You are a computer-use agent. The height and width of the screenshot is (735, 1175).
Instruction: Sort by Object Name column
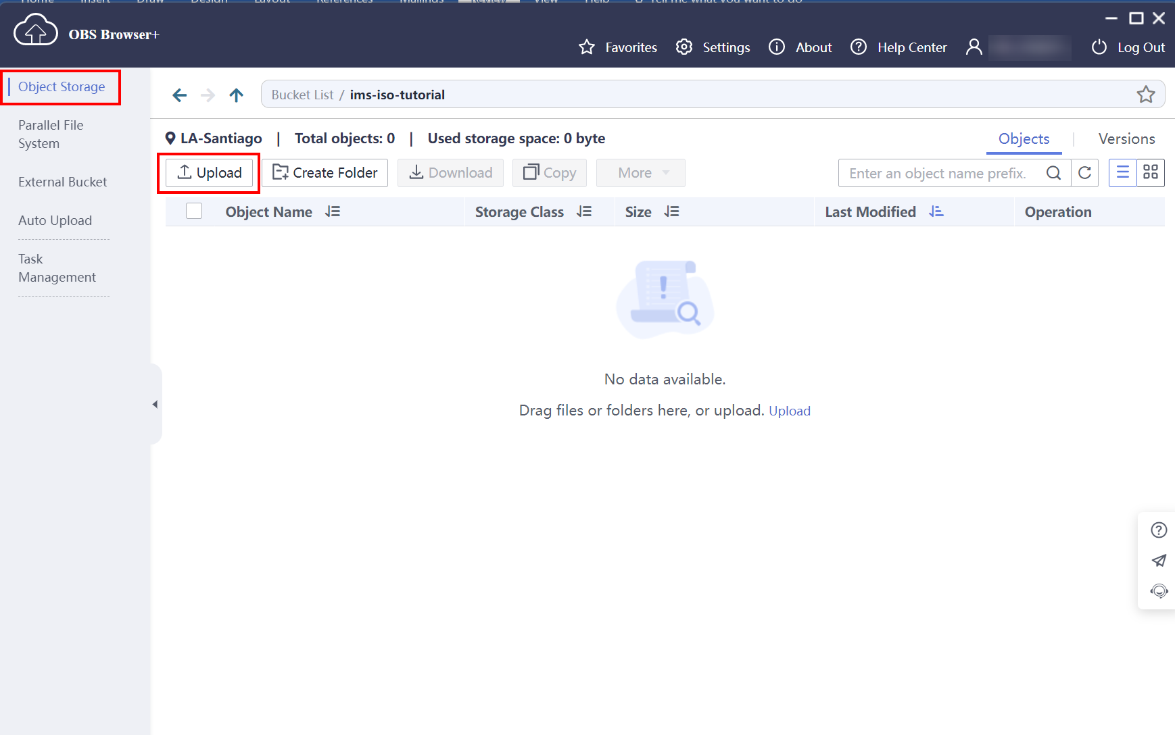(332, 212)
